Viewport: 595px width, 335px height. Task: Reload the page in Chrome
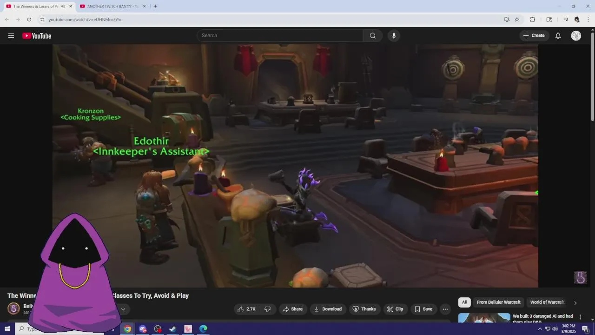point(29,20)
